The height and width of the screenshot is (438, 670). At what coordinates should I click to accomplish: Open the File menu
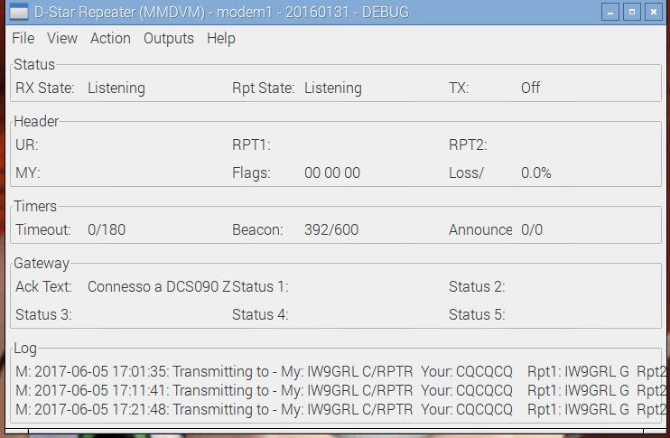[x=23, y=39]
